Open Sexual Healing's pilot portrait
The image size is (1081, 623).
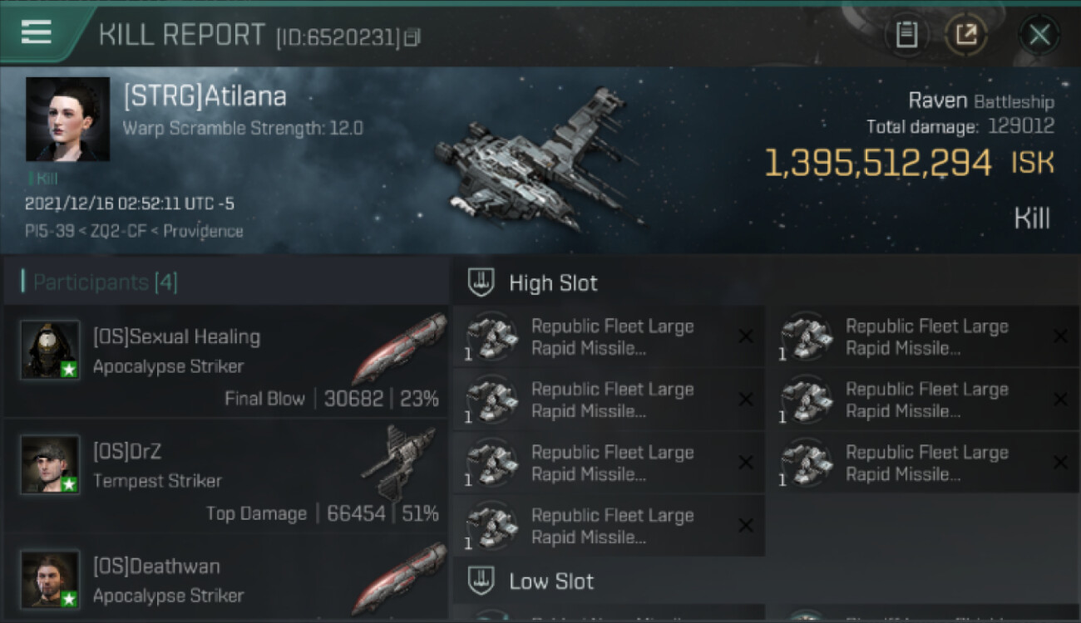[x=51, y=350]
